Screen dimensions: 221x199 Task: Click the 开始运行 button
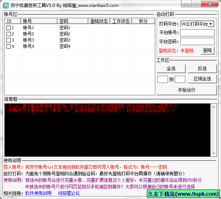186,90
